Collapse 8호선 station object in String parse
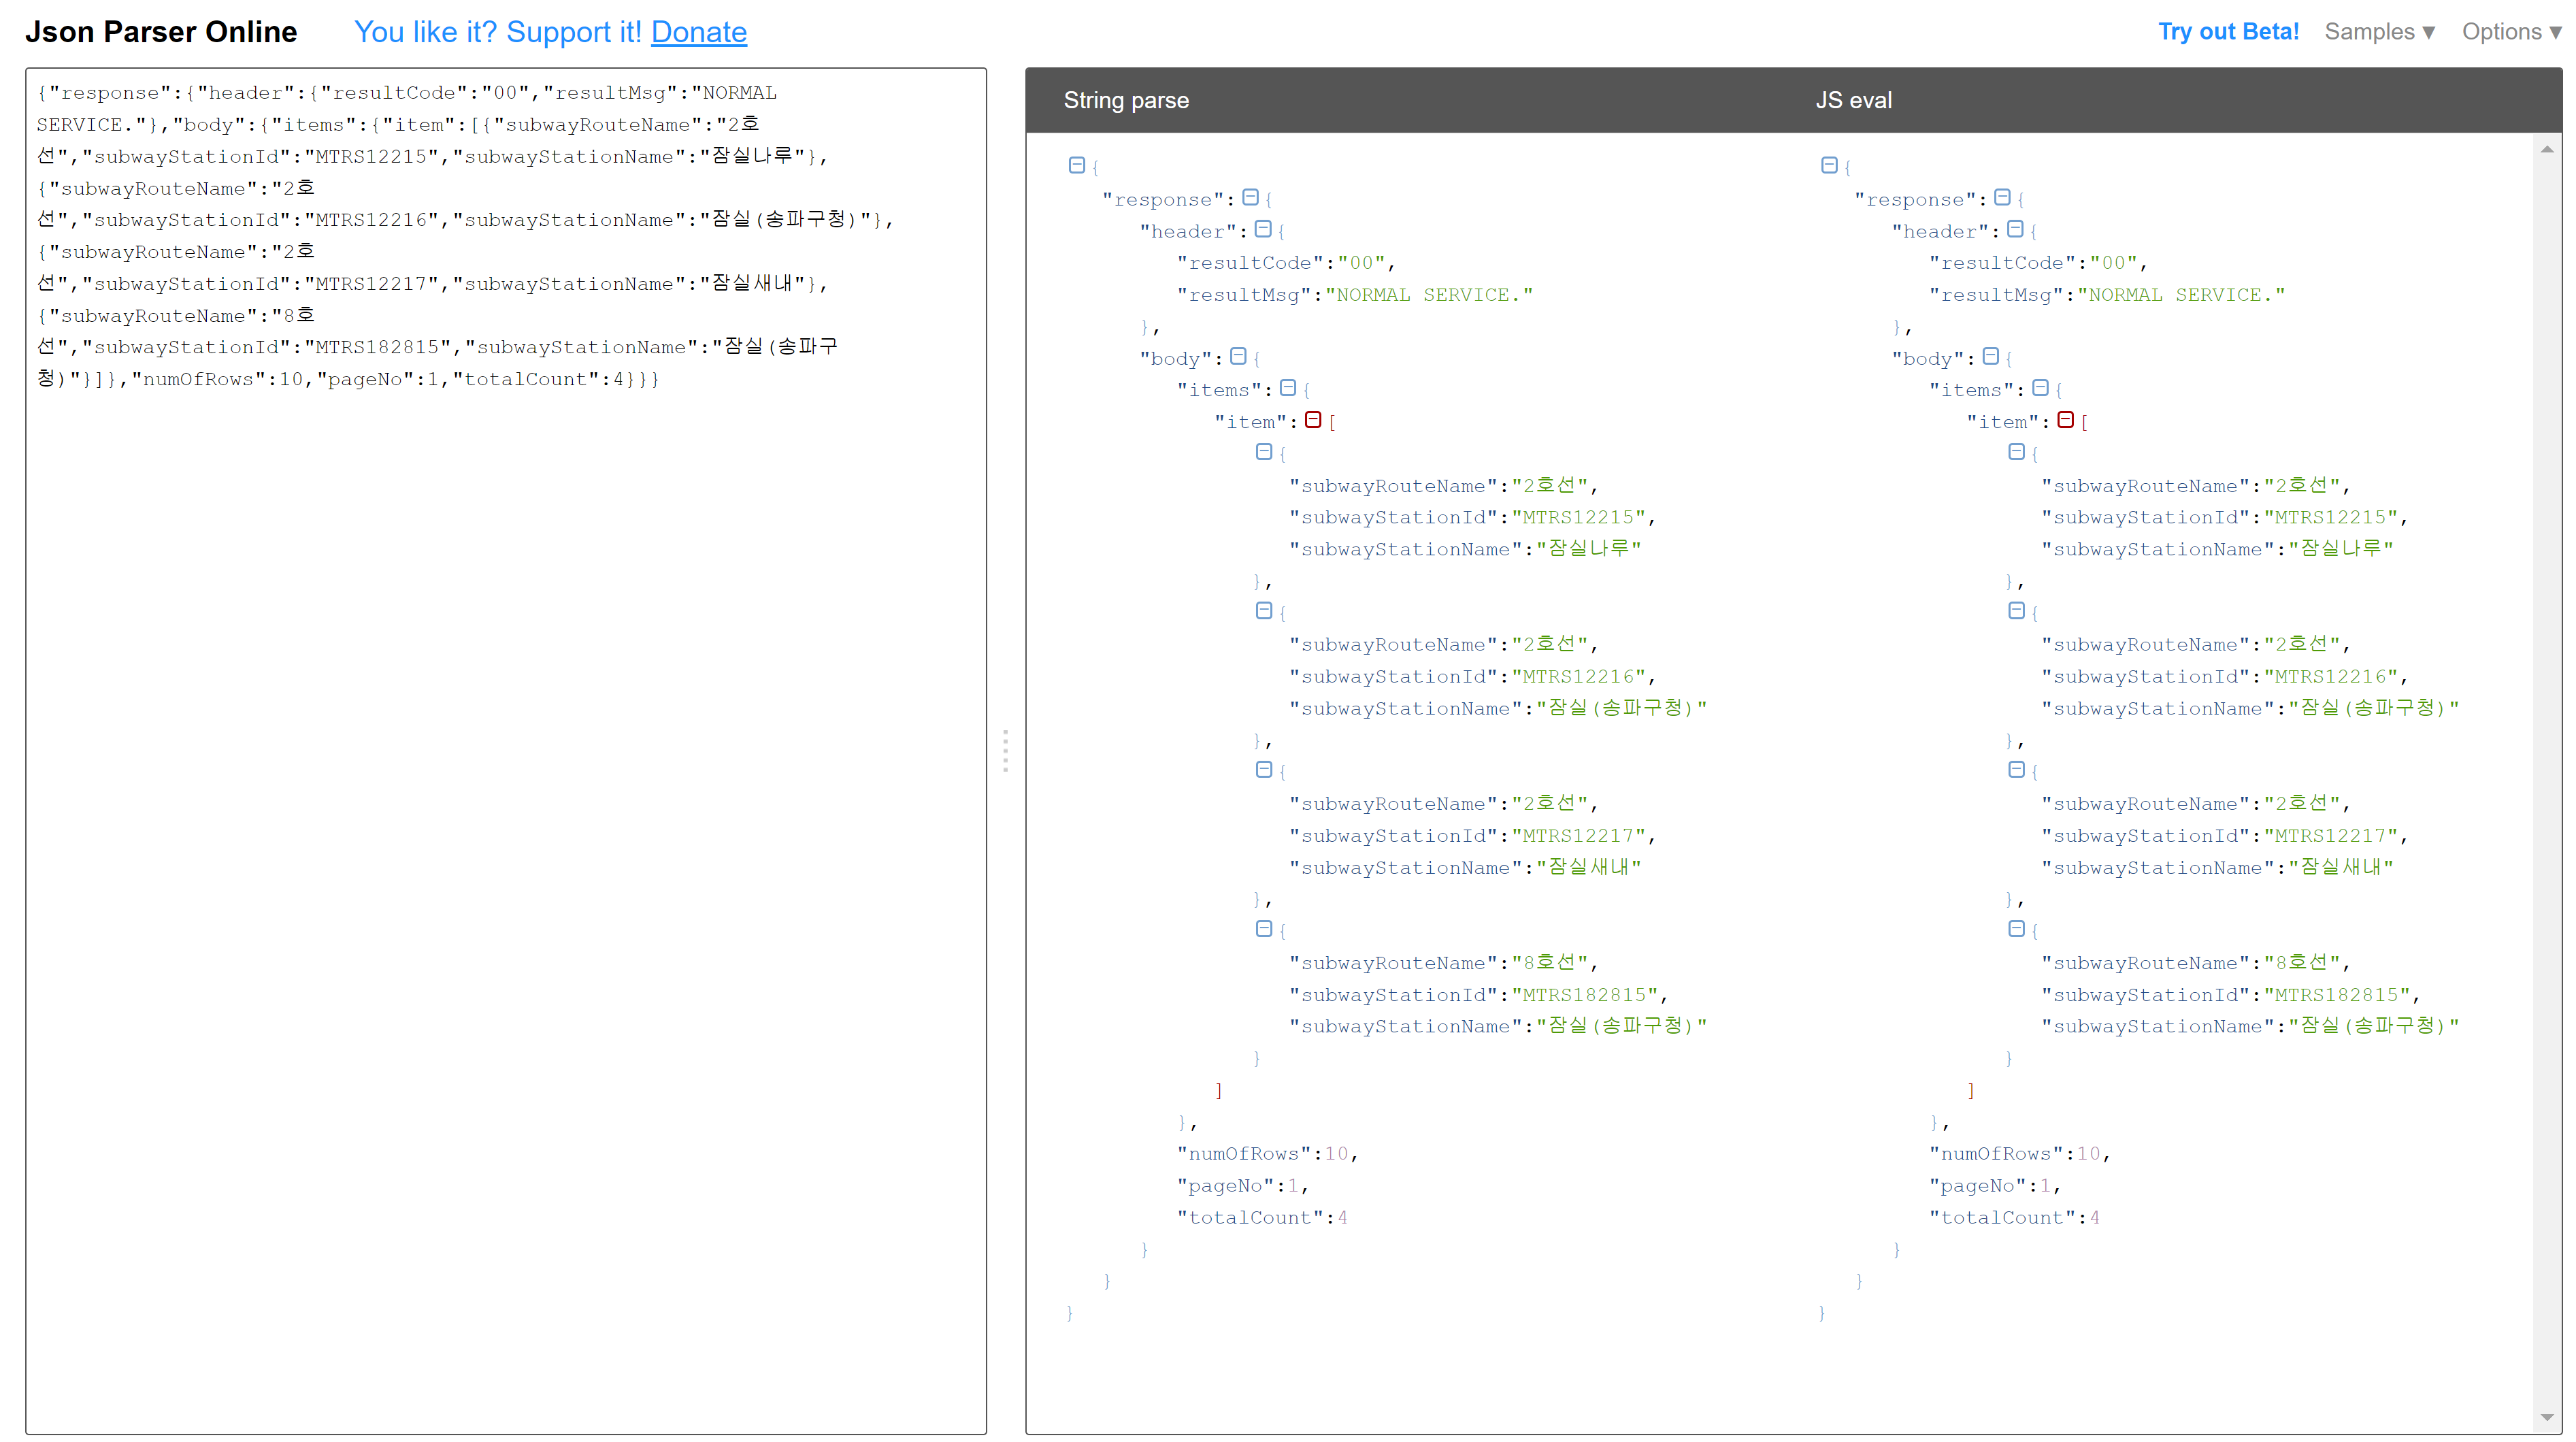This screenshot has height=1442, width=2576. (x=1264, y=928)
